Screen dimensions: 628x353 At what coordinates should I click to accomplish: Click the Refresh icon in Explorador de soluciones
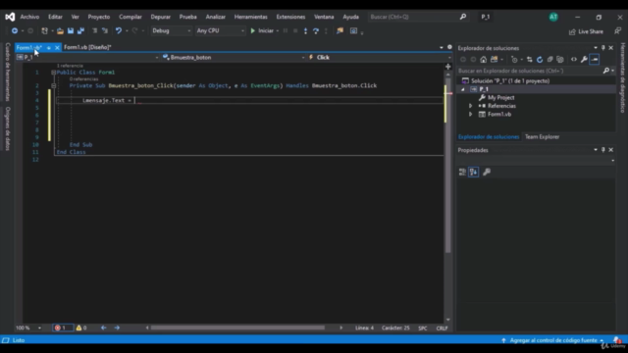click(540, 59)
